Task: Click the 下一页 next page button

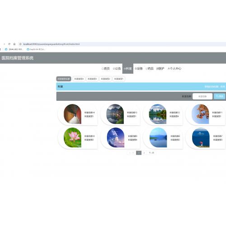Action: [151, 153]
